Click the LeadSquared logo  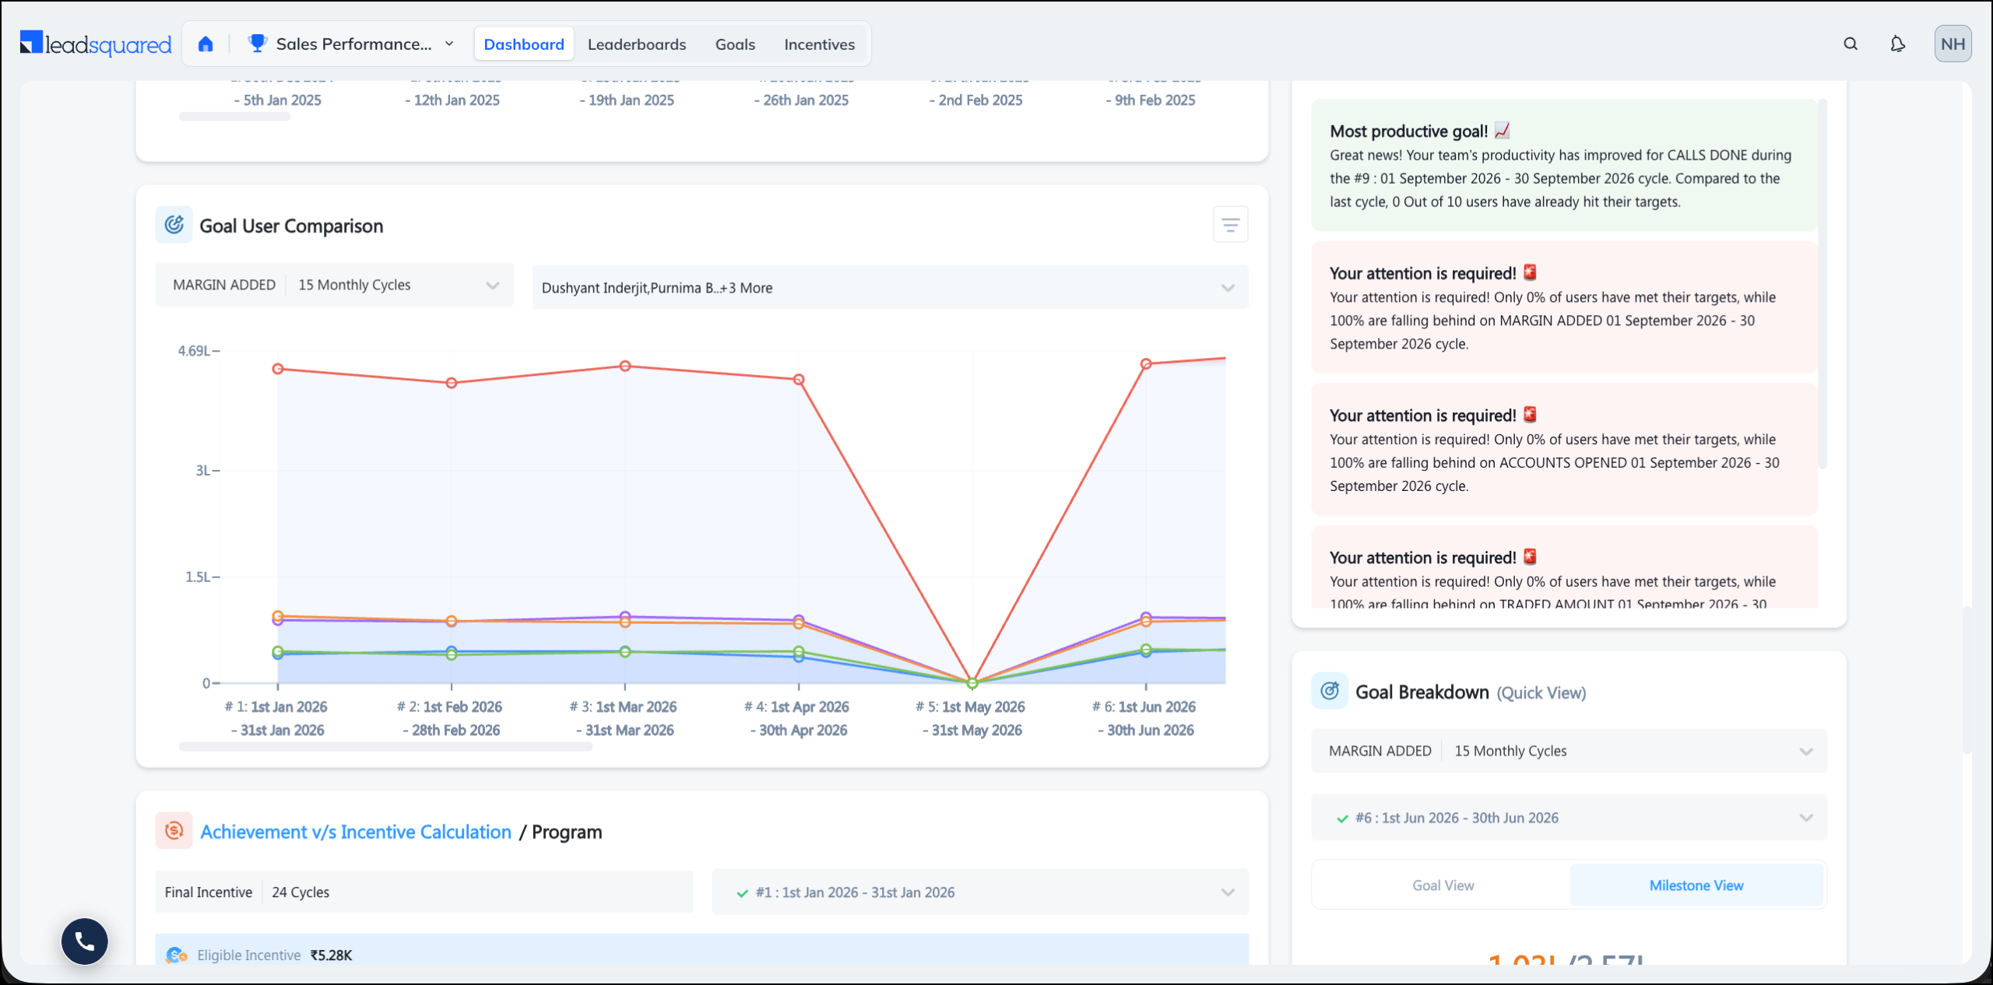click(95, 44)
